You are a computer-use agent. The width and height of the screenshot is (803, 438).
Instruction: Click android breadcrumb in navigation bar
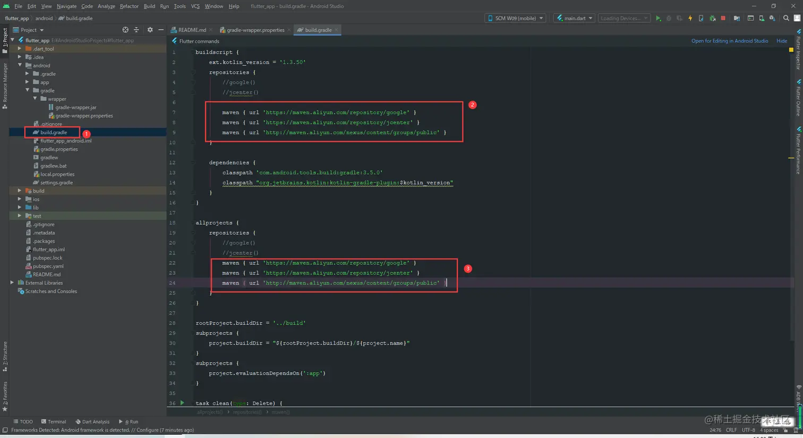[x=44, y=18]
